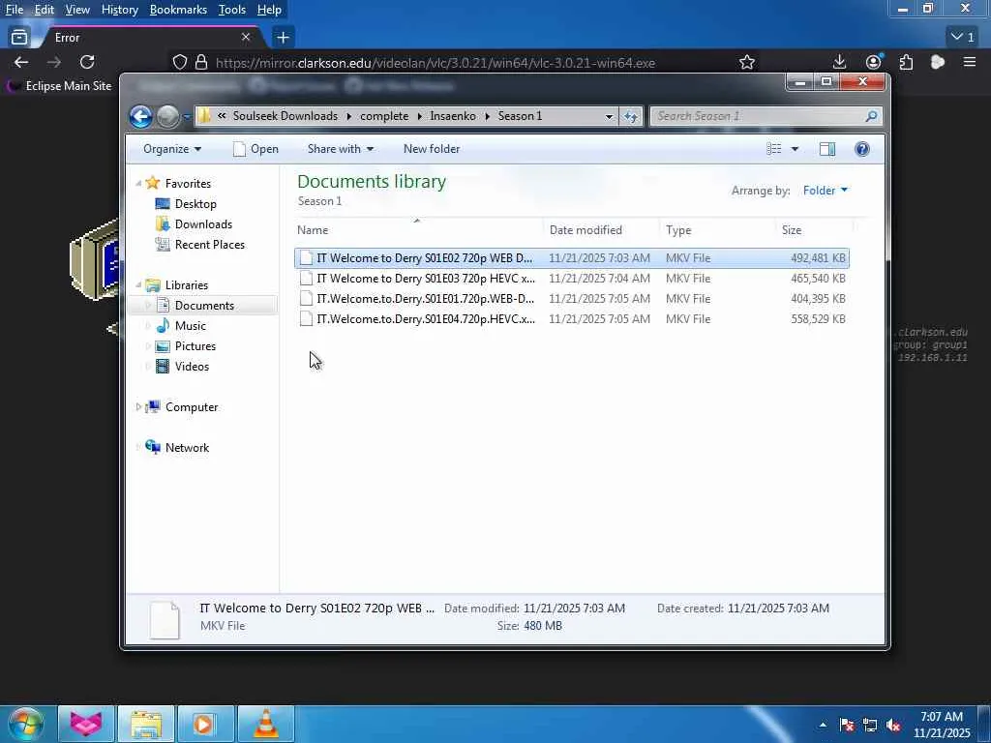Sort by Date modified column

pos(600,230)
